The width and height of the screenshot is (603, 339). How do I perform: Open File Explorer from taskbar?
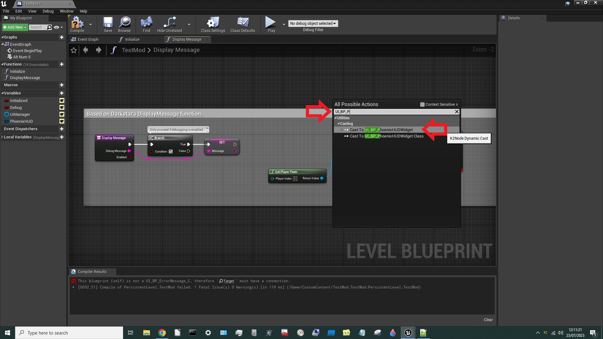[147, 333]
